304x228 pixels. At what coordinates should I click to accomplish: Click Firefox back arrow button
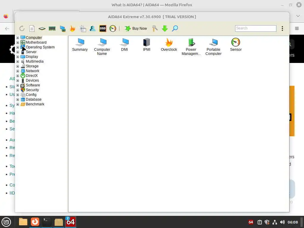7,29
